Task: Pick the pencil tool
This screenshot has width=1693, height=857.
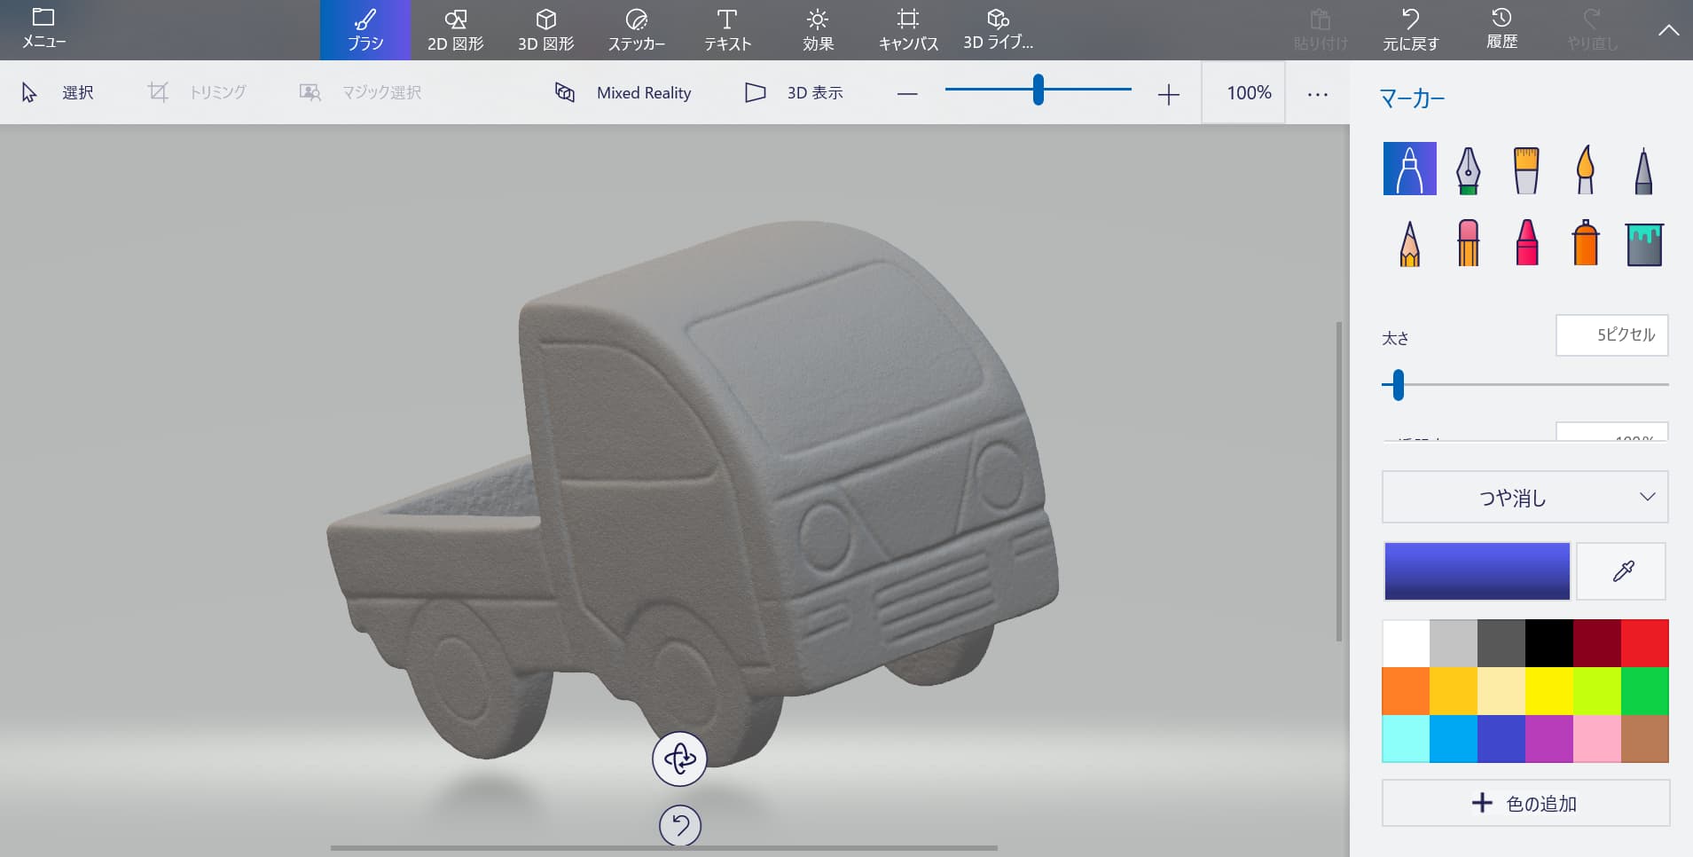Action: pyautogui.click(x=1409, y=243)
